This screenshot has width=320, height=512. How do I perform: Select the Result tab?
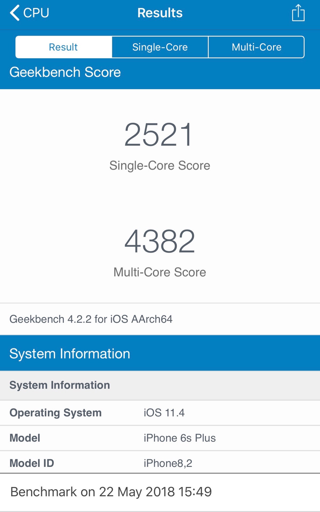[x=63, y=47]
